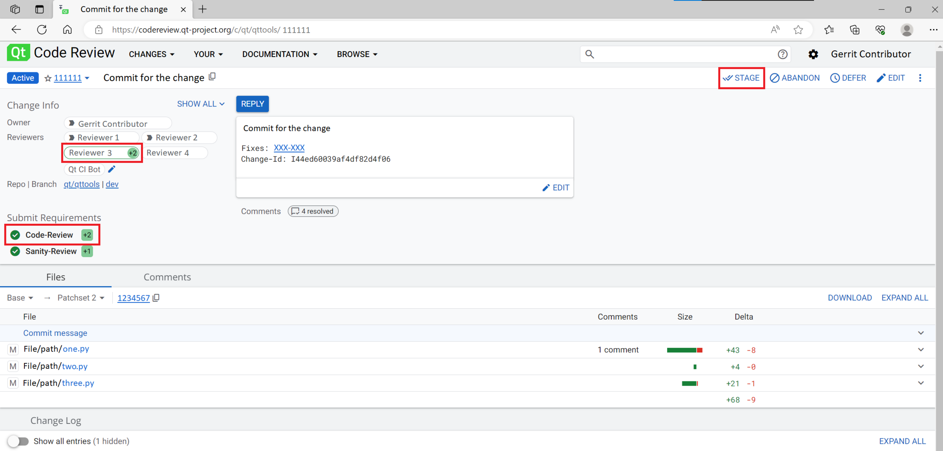
Task: Click the copy change title icon
Action: click(x=212, y=77)
